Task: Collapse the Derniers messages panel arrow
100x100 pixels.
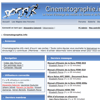Action: (49, 58)
